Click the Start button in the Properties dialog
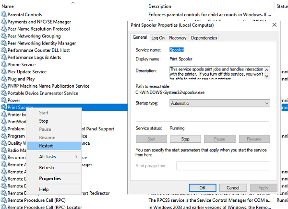 pyautogui.click(x=152, y=139)
